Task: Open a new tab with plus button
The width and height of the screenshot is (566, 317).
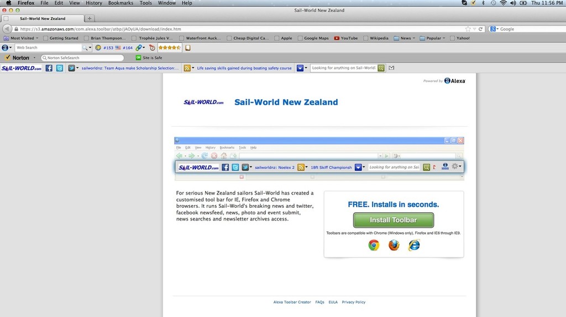Action: point(90,18)
